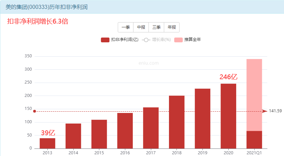The width and height of the screenshot is (284, 156).
Task: Click the 250 y-axis label
Action: pos(28,83)
